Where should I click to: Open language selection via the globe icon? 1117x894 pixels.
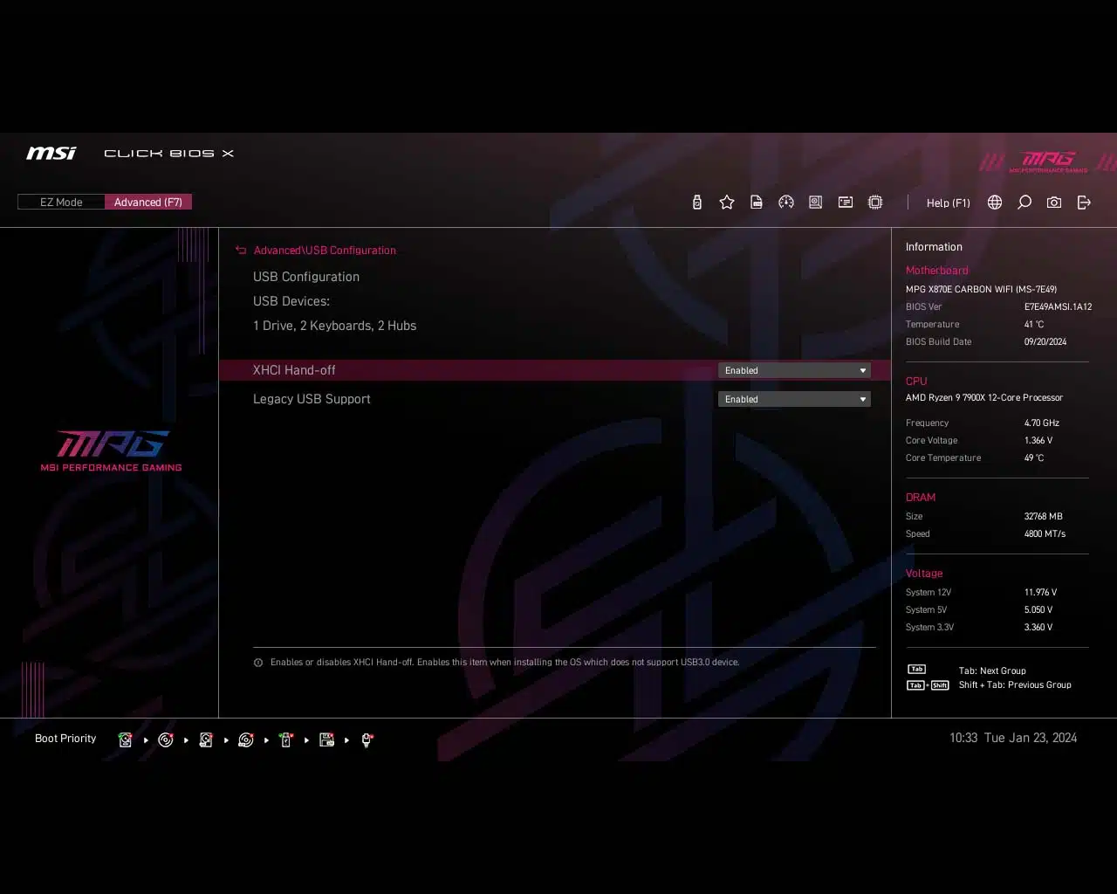(x=995, y=203)
